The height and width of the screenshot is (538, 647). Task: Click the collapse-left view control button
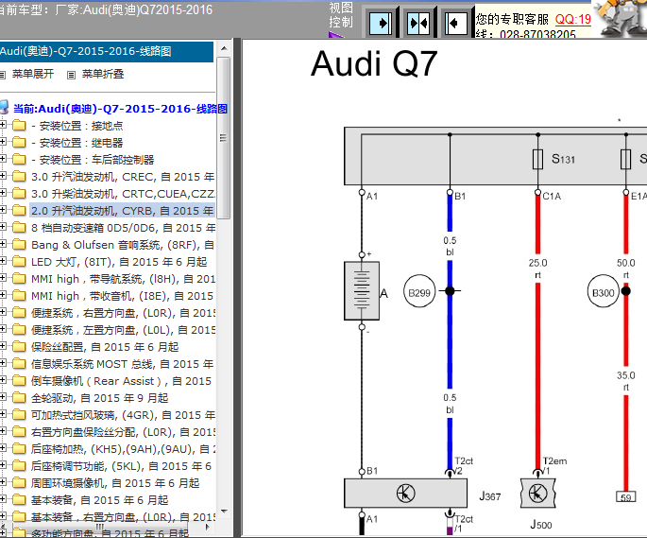455,23
